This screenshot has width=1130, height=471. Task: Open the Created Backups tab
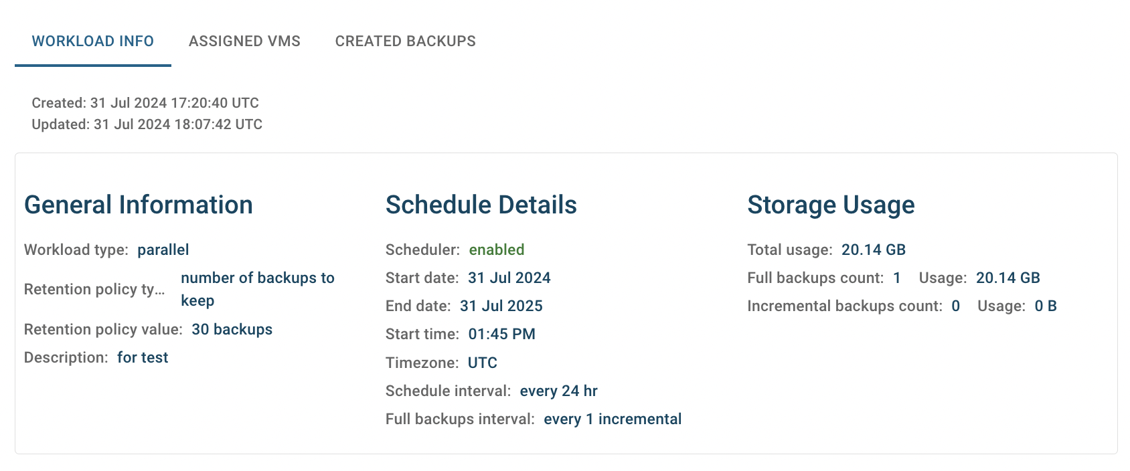(406, 41)
